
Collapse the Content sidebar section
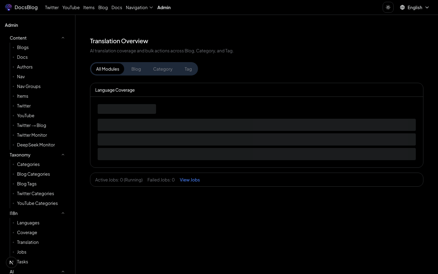click(x=63, y=38)
